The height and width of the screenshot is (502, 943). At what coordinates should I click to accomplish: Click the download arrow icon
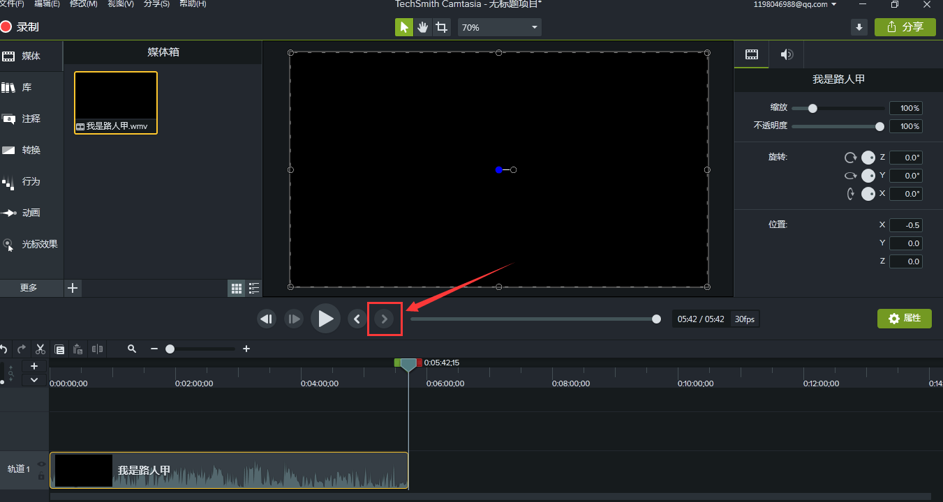tap(859, 27)
